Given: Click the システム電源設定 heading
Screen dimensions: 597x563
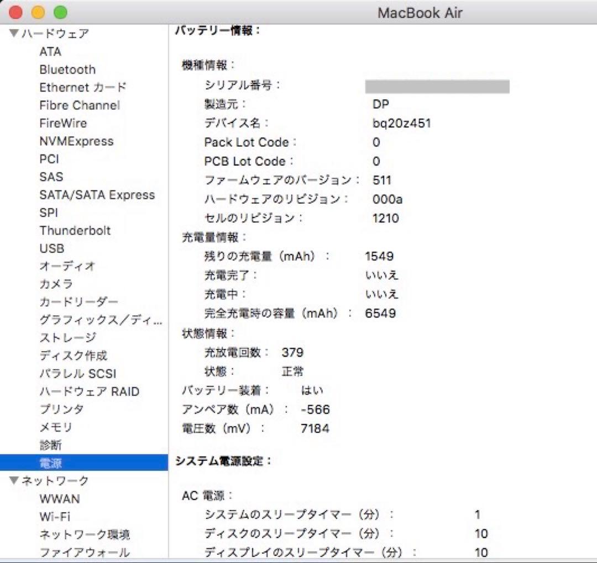Looking at the screenshot, I should (x=223, y=461).
